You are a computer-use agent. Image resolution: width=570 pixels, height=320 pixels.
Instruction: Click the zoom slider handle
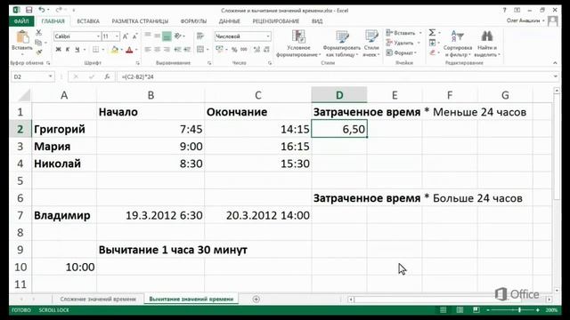tap(519, 310)
